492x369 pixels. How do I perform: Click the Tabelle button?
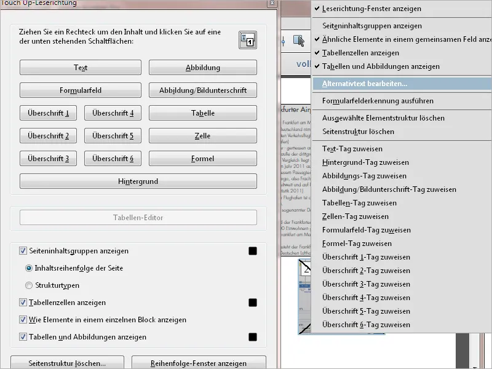tap(203, 113)
